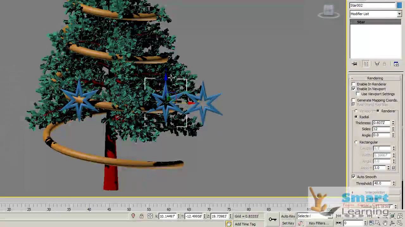Collapse the Parameters rollout

[375, 199]
